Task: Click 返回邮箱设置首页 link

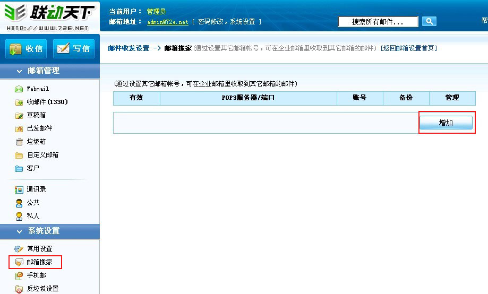Action: tap(409, 48)
